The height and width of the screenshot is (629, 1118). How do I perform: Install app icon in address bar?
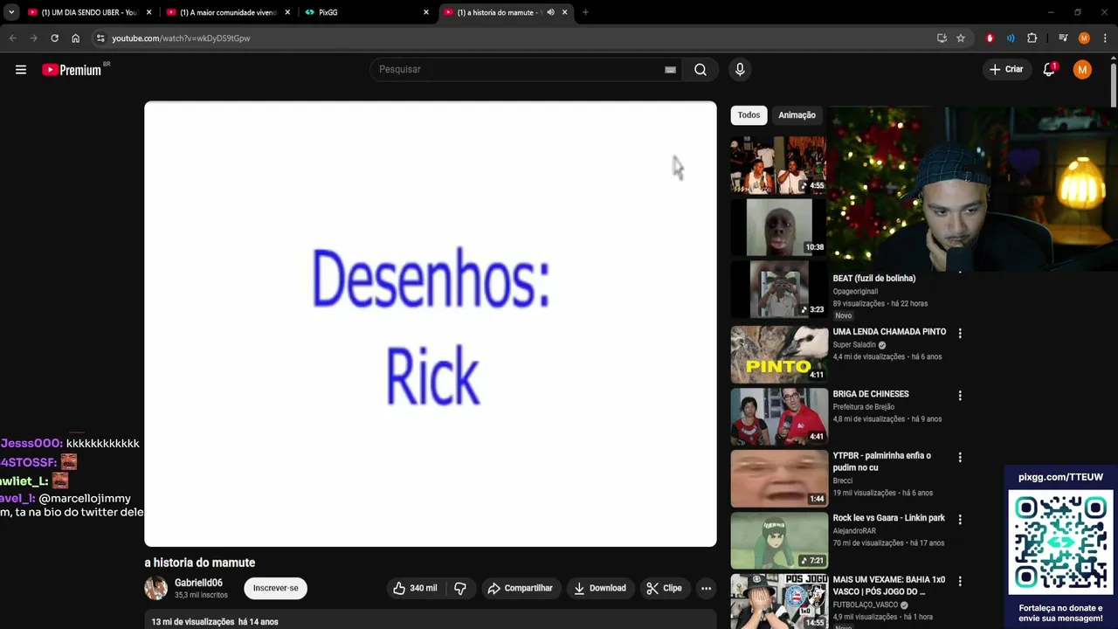942,38
